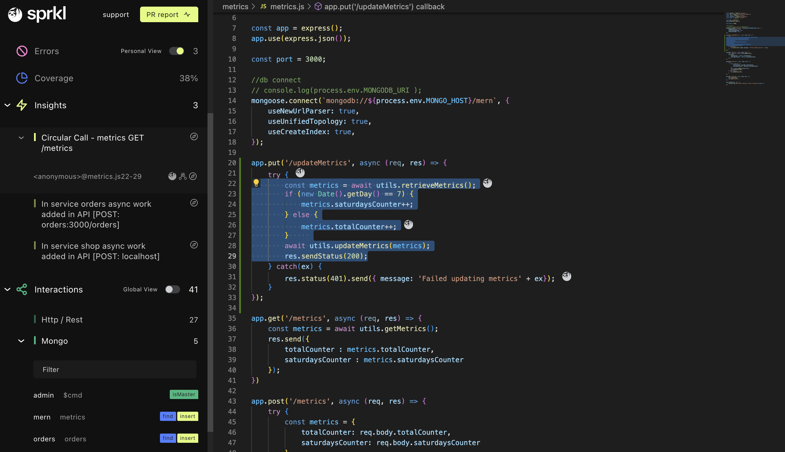
Task: Click the lightbulb quick-fix icon on line 22
Action: (256, 183)
